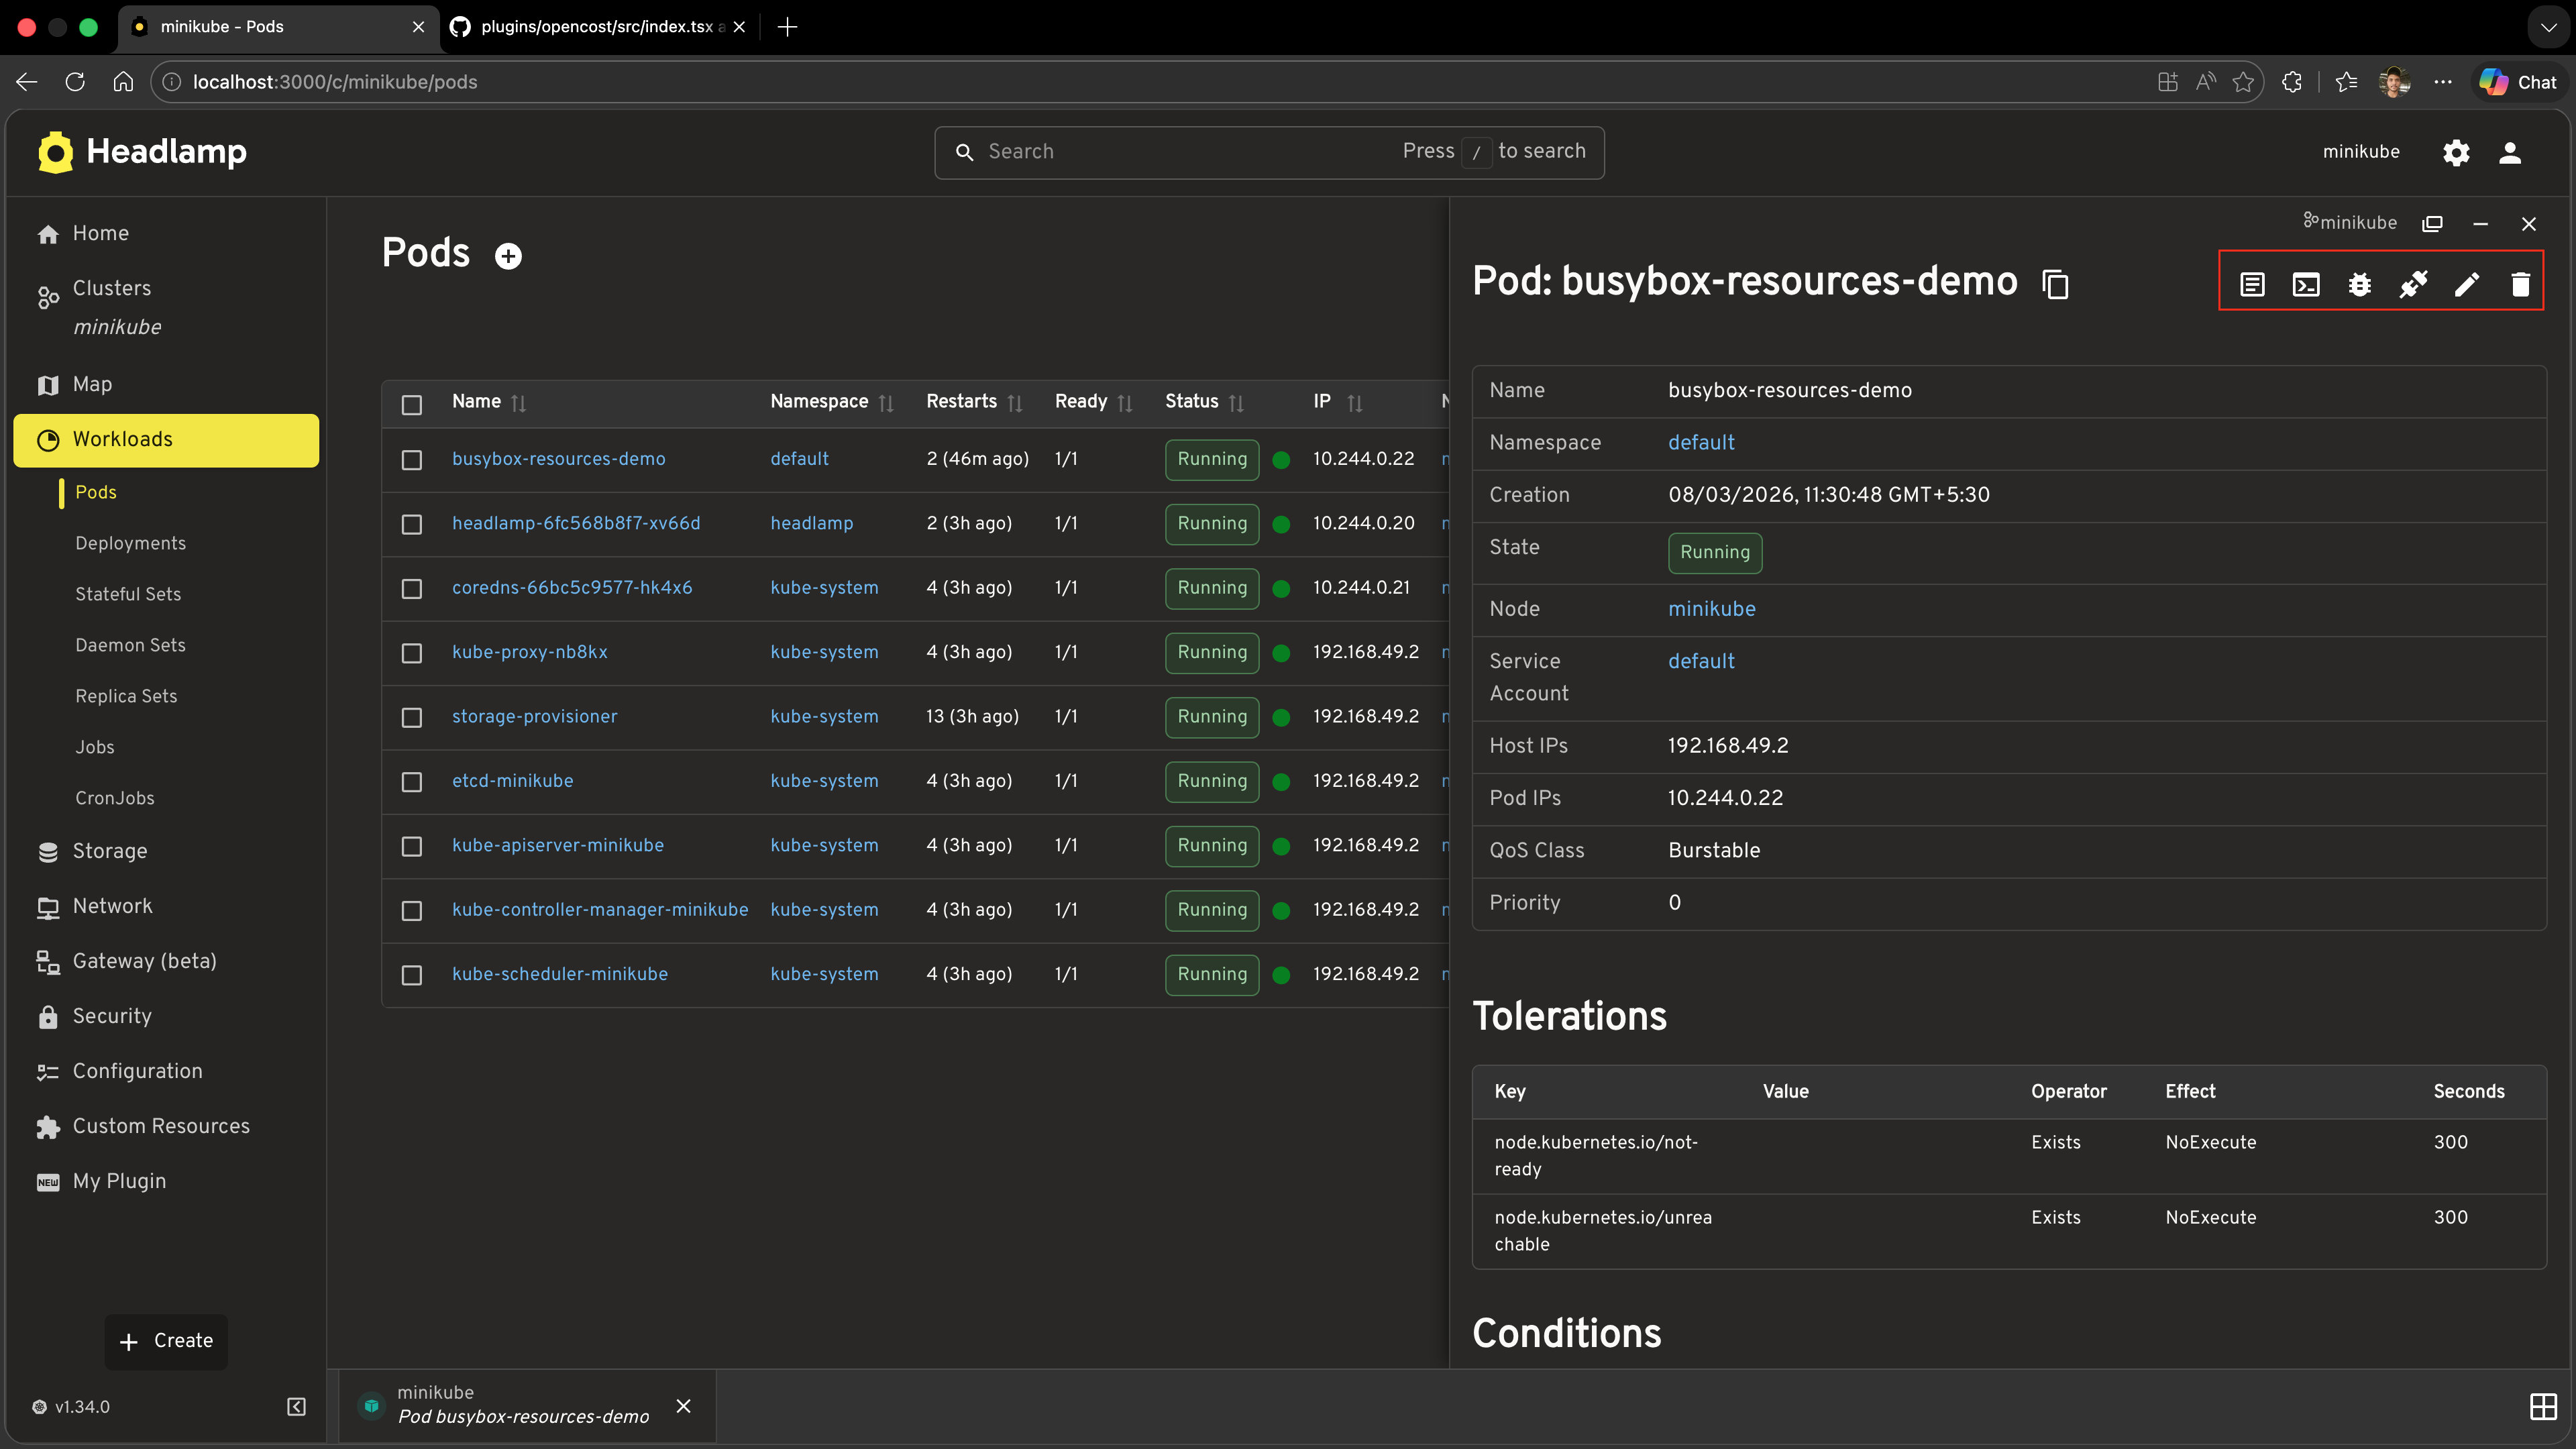Sort pods by the Name column
Screen dimensions: 2576x1449
(x=519, y=403)
